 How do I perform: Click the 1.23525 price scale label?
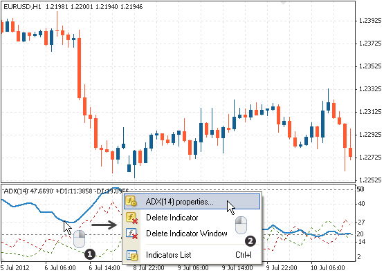pos(370,66)
